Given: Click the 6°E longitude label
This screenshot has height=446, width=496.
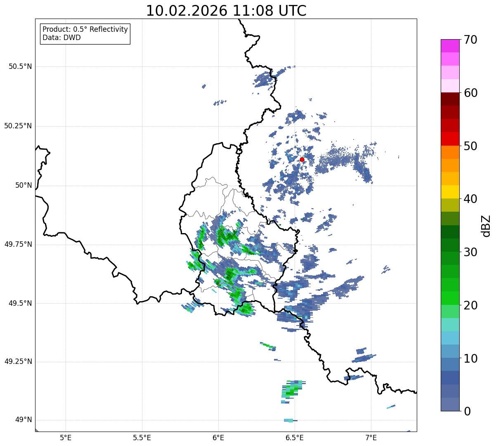Looking at the screenshot, I should pos(218,438).
